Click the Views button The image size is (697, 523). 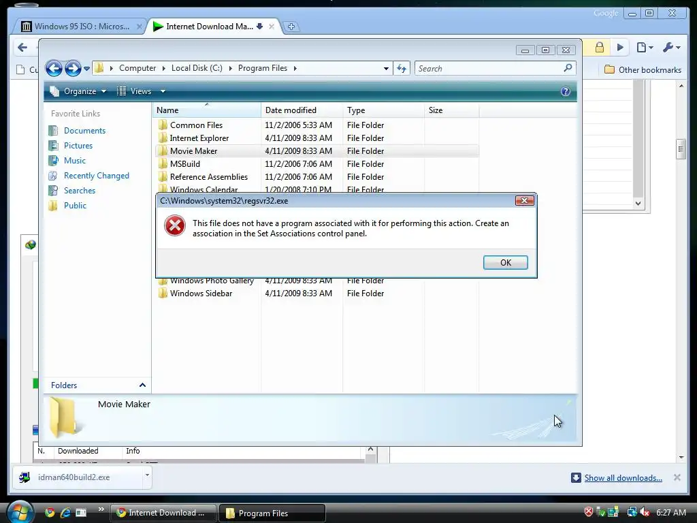(135, 91)
